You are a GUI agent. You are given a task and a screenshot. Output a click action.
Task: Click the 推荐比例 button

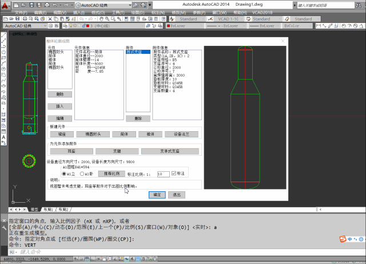click(x=113, y=174)
